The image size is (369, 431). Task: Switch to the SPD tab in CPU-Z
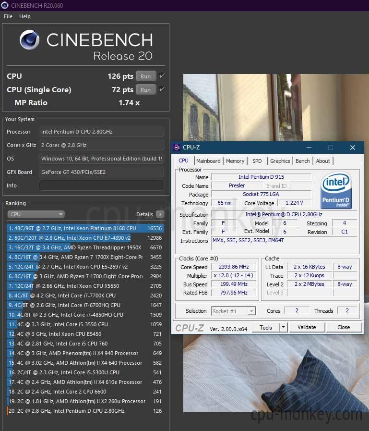[x=257, y=161]
